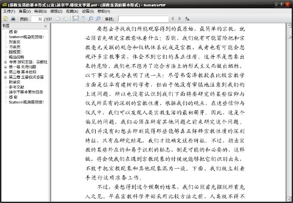This screenshot has width=293, height=203.
Task: Open the 文件(F) menu
Action: tap(9, 11)
